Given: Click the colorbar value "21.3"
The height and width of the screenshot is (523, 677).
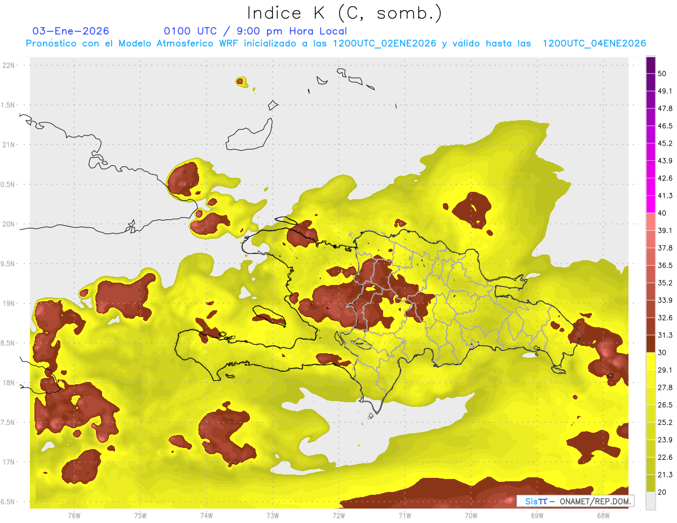Looking at the screenshot, I should (665, 474).
